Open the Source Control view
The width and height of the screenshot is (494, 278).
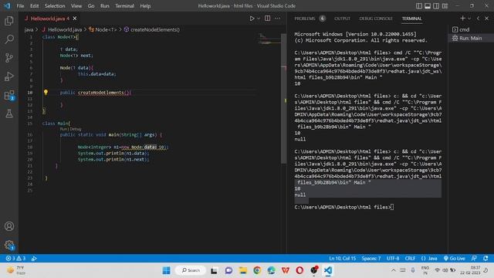(9, 58)
